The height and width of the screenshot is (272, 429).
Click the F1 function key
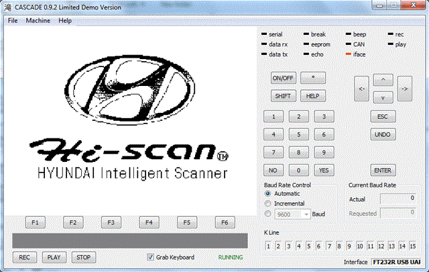(36, 222)
